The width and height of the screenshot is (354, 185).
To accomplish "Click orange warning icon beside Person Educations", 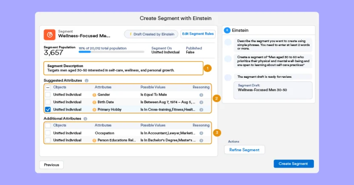I will tap(94, 140).
